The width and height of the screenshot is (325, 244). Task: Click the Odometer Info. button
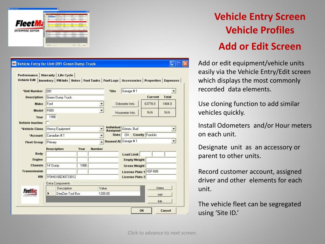coord(125,104)
